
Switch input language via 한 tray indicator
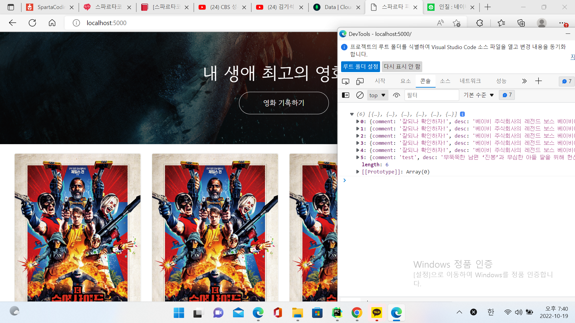tap(491, 312)
